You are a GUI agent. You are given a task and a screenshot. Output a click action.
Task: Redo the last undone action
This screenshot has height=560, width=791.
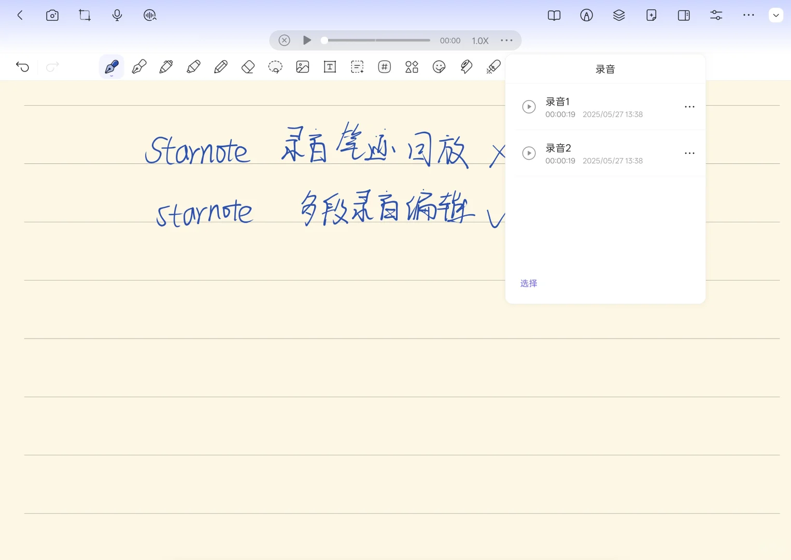point(52,67)
